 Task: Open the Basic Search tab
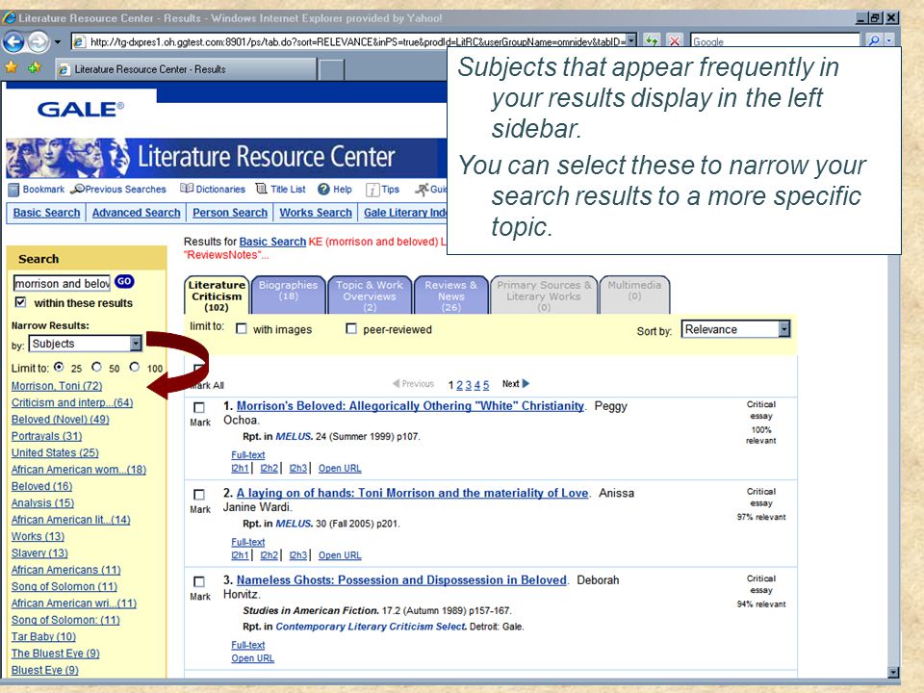(x=46, y=213)
